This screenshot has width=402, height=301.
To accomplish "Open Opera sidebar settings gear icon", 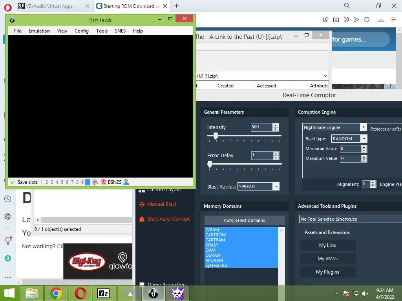I will click(x=8, y=216).
